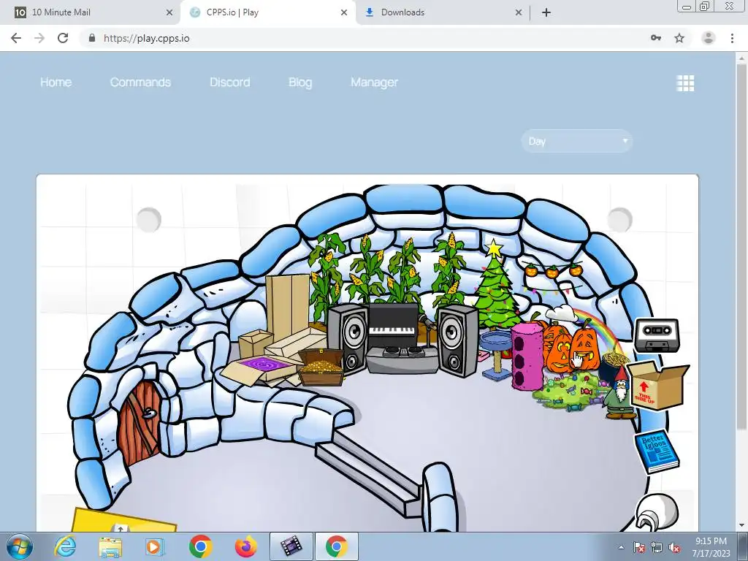This screenshot has width=748, height=561.
Task: Open the clock showing 9:15 PM
Action: point(711,546)
